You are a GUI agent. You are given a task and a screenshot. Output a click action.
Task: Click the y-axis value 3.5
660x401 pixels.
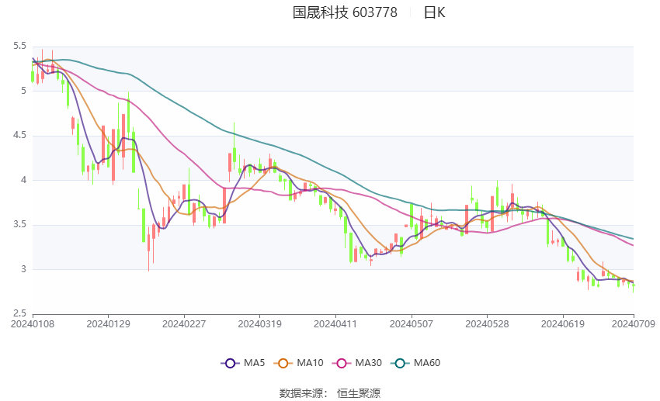click(x=19, y=224)
